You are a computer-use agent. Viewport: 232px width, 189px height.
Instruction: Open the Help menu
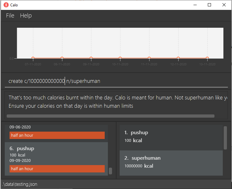coord(26,16)
